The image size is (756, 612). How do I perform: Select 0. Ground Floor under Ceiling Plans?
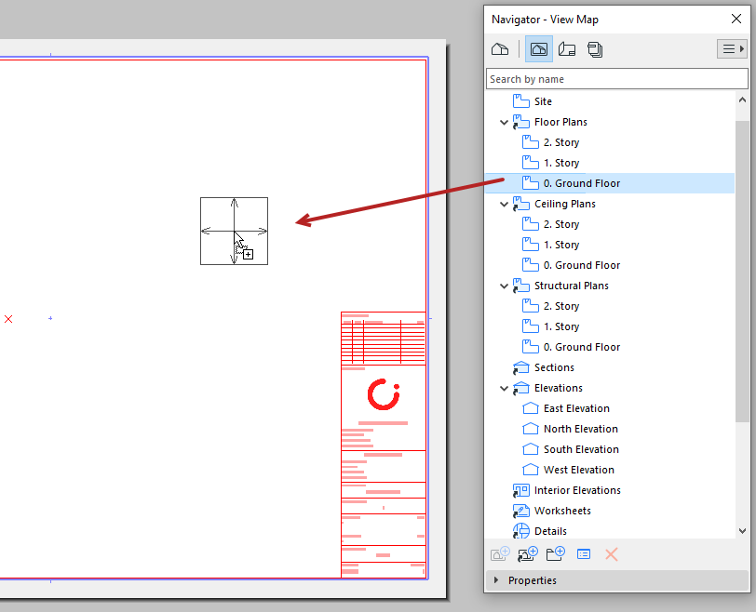(x=582, y=265)
